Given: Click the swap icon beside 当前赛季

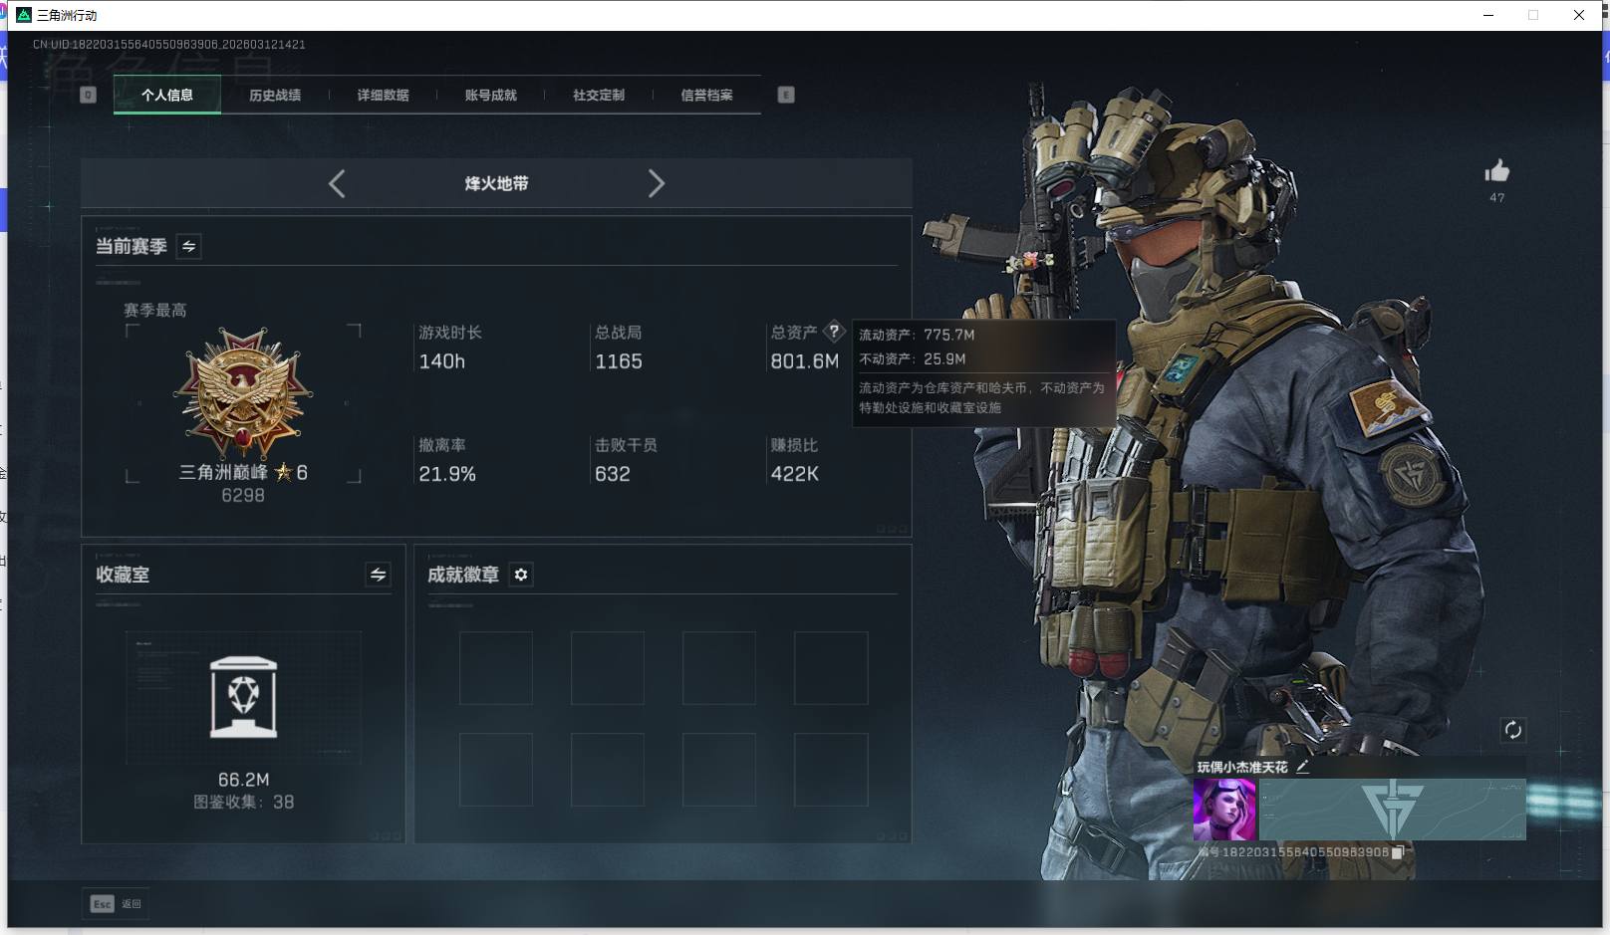Looking at the screenshot, I should 187,246.
